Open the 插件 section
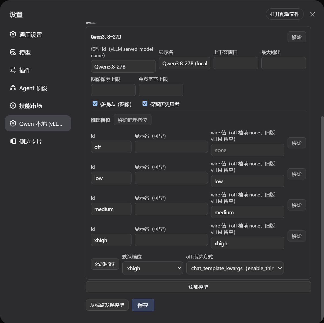 click(38, 70)
